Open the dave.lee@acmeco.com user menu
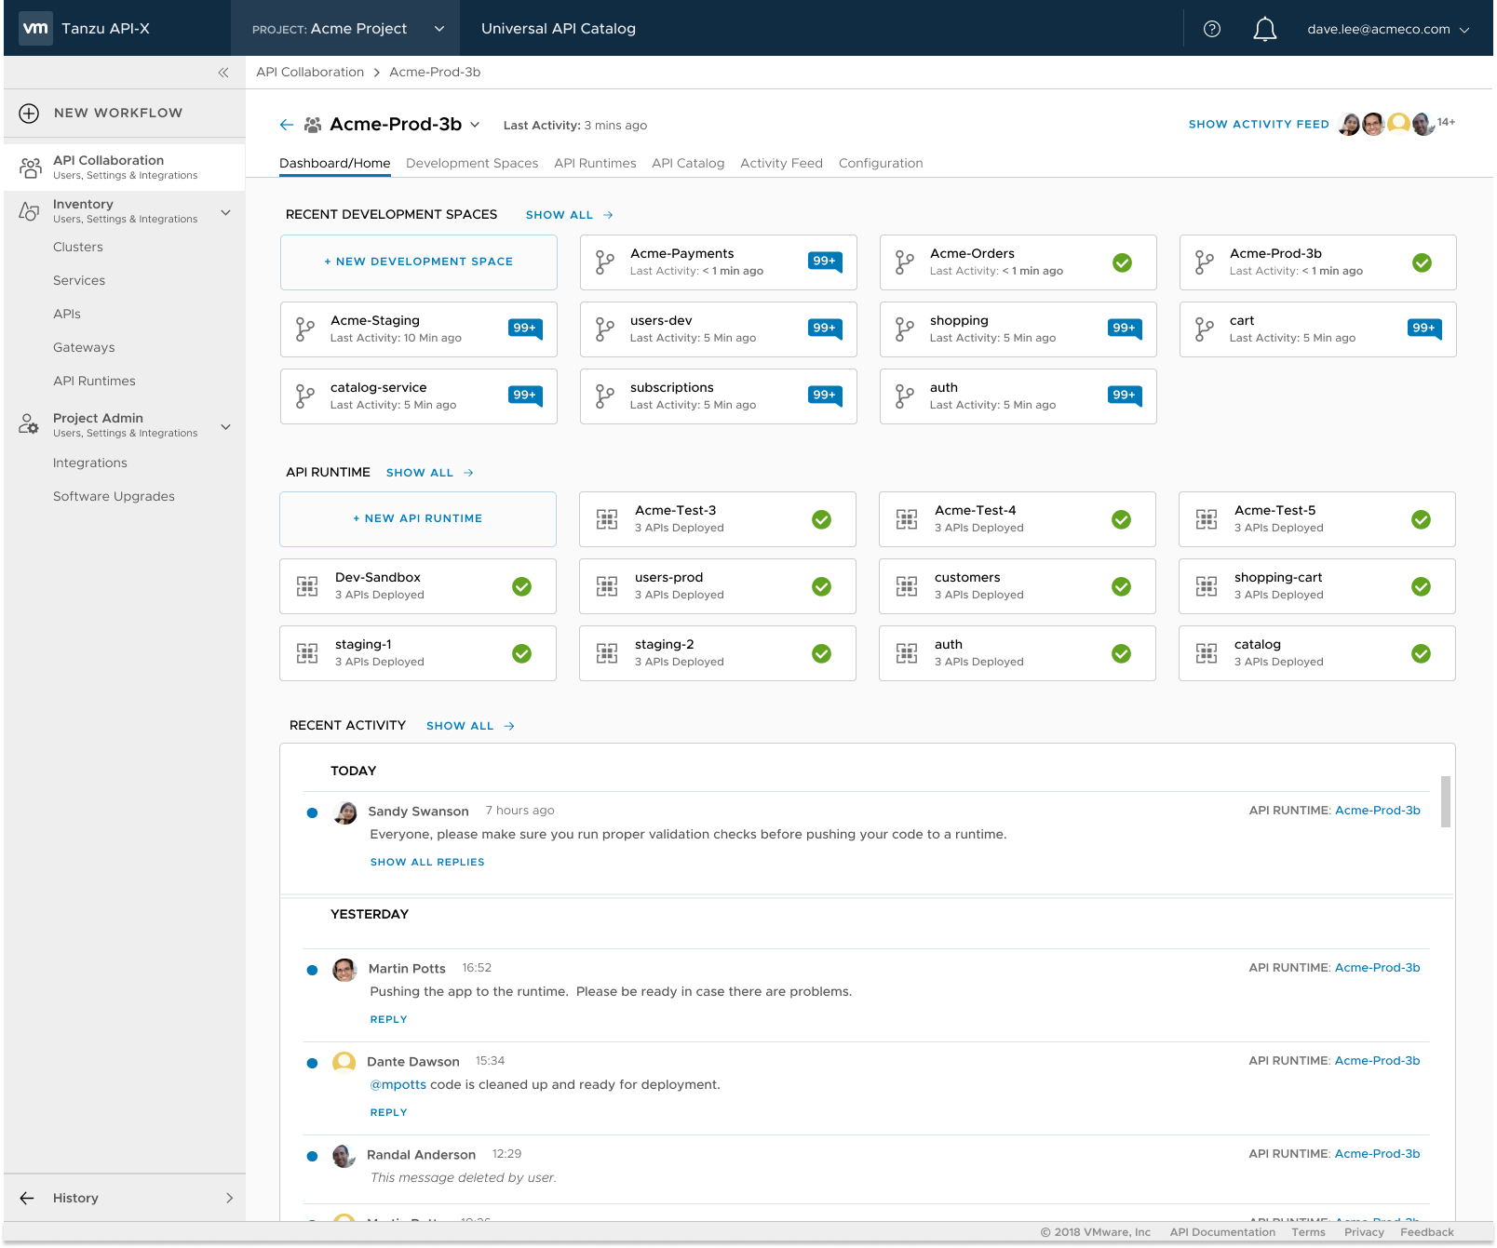Screen dimensions: 1497x1248 (x=1388, y=29)
